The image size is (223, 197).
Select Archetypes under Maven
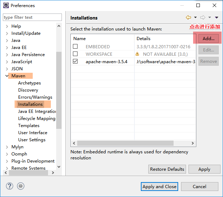pos(30,83)
